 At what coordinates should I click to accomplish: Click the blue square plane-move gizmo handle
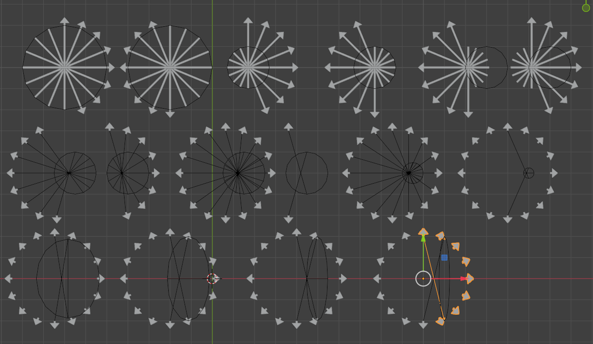(x=444, y=258)
